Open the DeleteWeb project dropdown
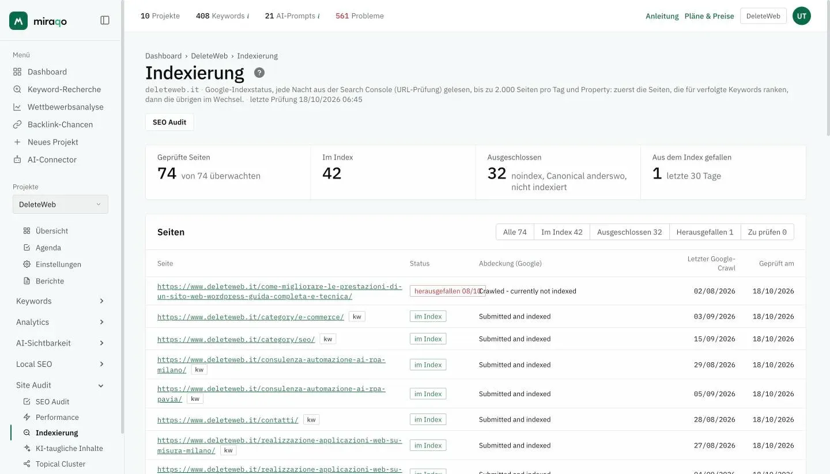 61,204
